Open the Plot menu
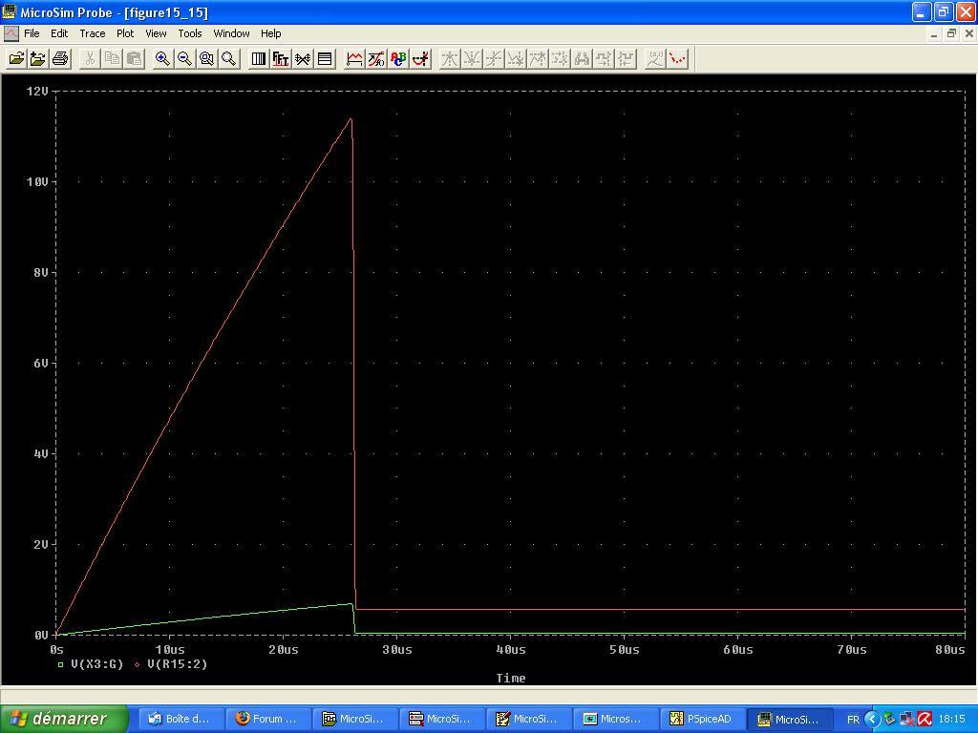 point(125,33)
